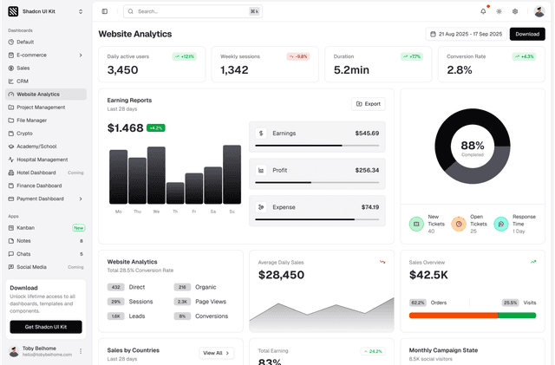Open the settings gear icon
The image size is (555, 365).
515,11
